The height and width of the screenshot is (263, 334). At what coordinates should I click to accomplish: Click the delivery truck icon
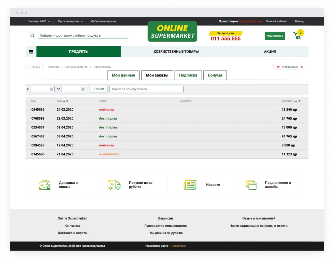(x=114, y=185)
